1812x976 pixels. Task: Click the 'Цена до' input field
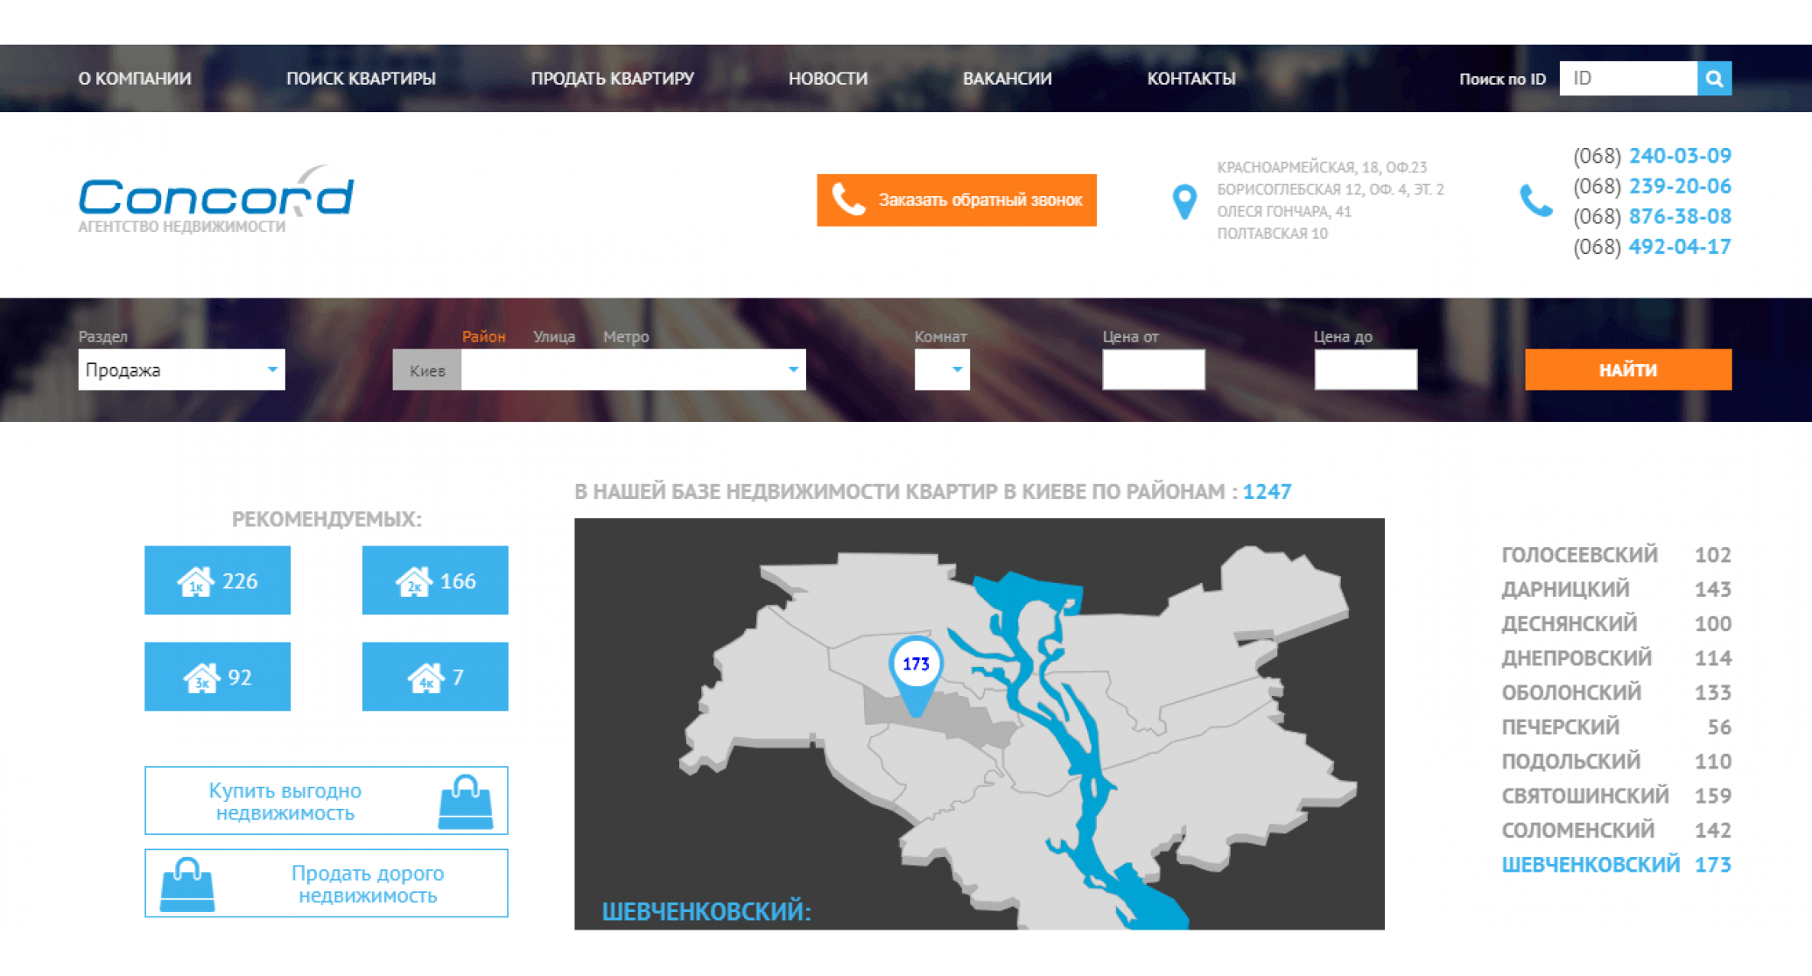coord(1366,369)
